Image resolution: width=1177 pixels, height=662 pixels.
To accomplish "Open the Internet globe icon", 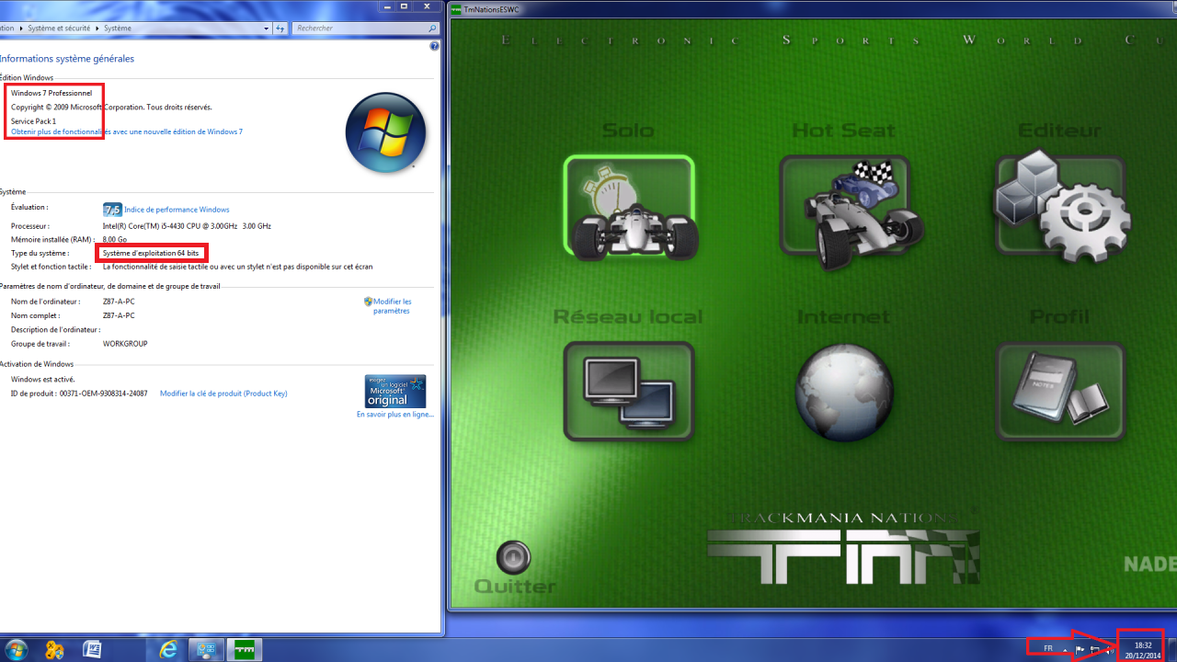I will coord(844,392).
